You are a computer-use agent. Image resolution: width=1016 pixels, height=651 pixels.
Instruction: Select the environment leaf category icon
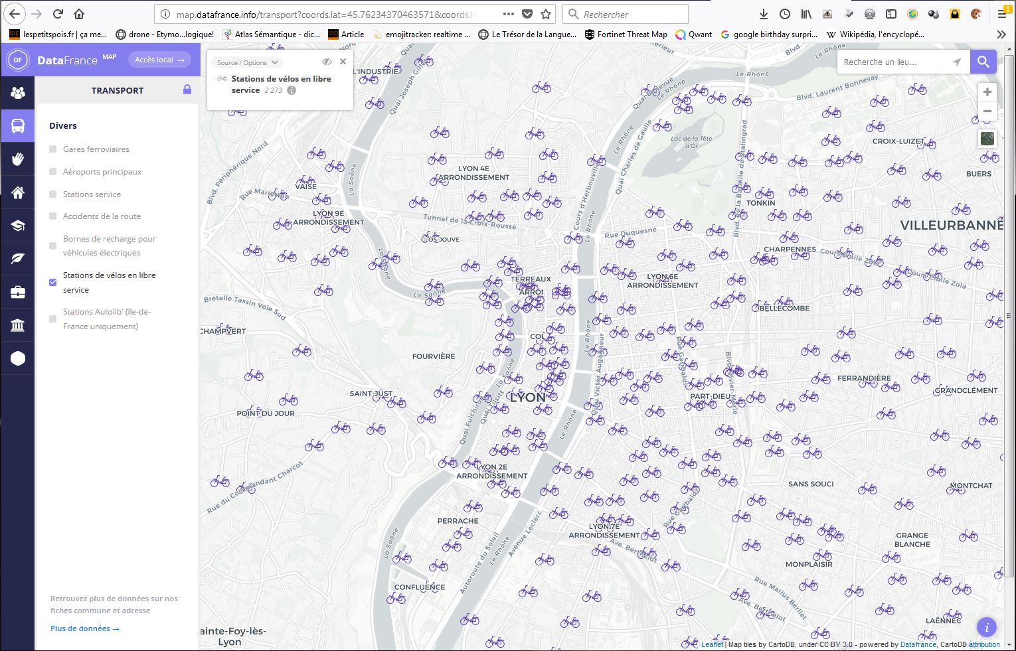pyautogui.click(x=18, y=259)
